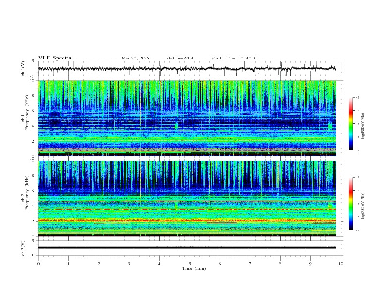Image resolution: width=384 pixels, height=296 pixels.
Task: Click time axis tick label "7"
Action: [250, 264]
